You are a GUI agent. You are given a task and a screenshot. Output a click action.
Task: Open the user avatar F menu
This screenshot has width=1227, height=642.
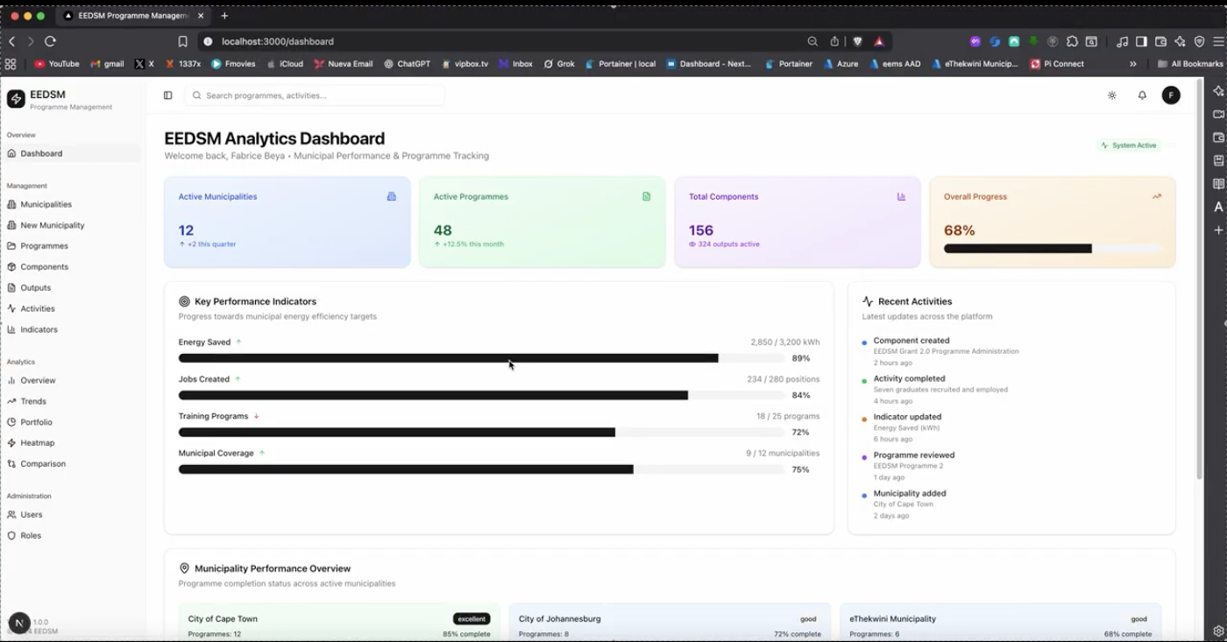[x=1171, y=95]
